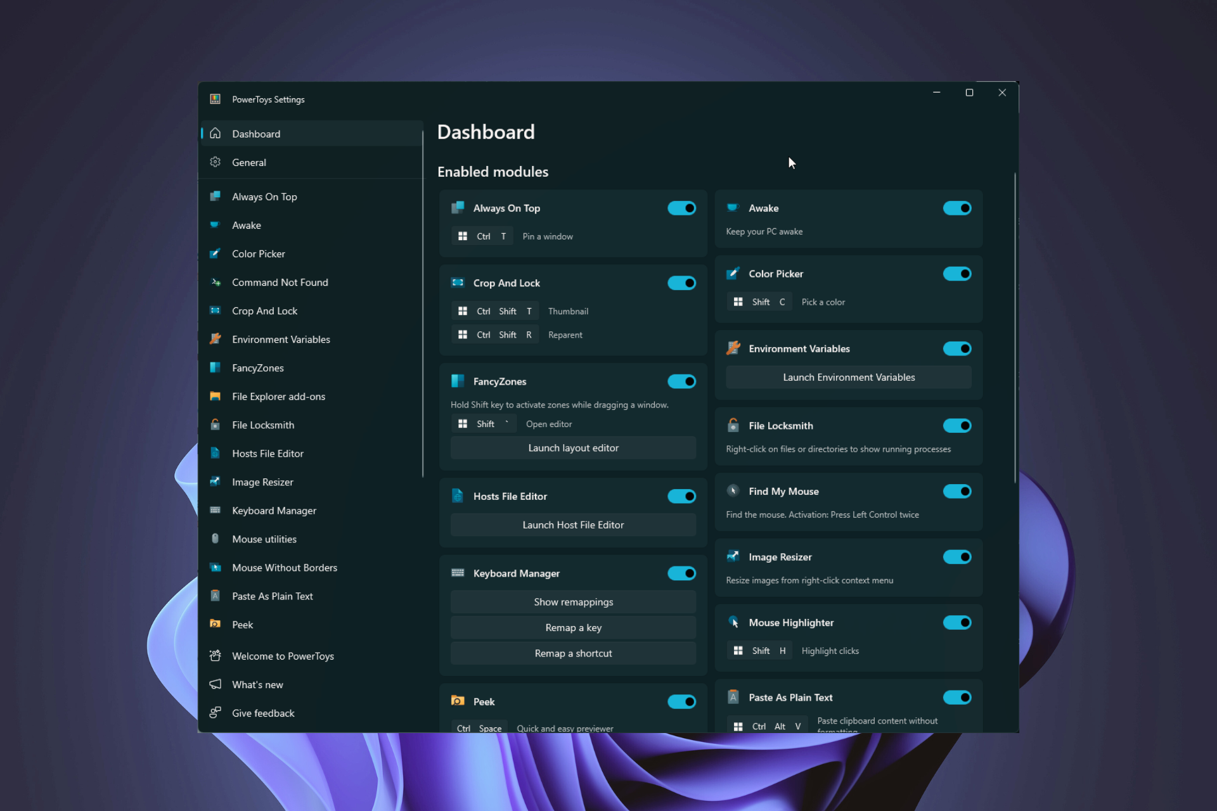Click the sidebar navigation scrollbar
Viewport: 1217px width, 811px height.
pos(423,304)
